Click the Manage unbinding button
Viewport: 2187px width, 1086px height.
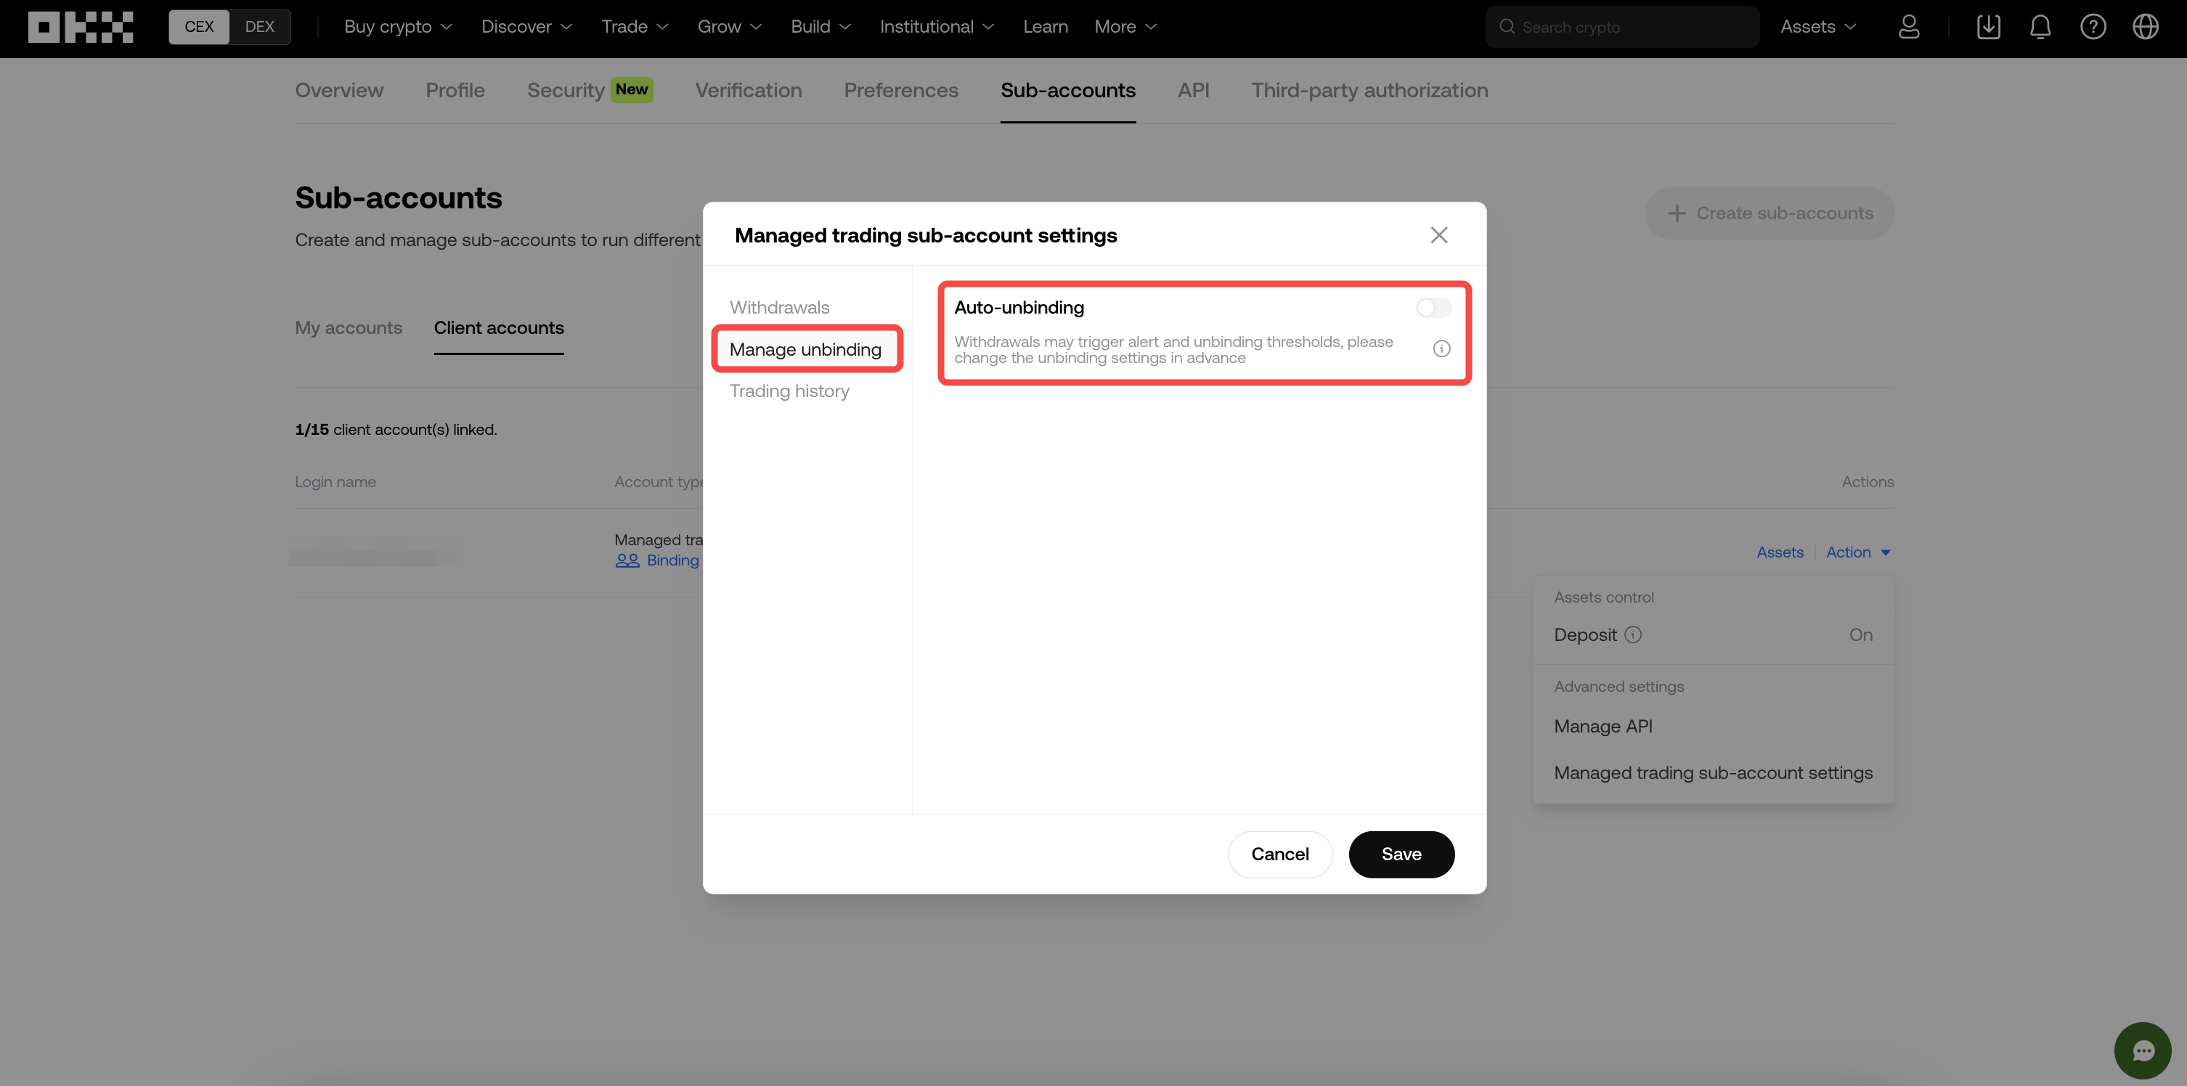[x=805, y=350]
